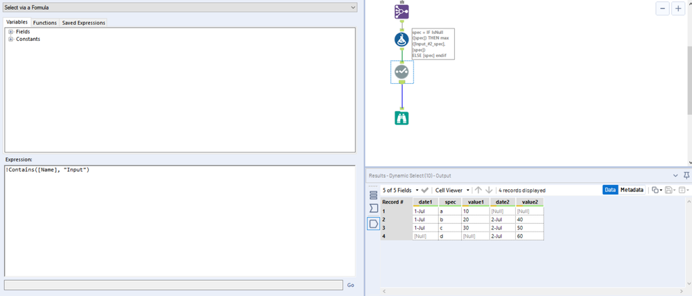Select value2 cell showing 40
The image size is (692, 296).
pyautogui.click(x=530, y=219)
